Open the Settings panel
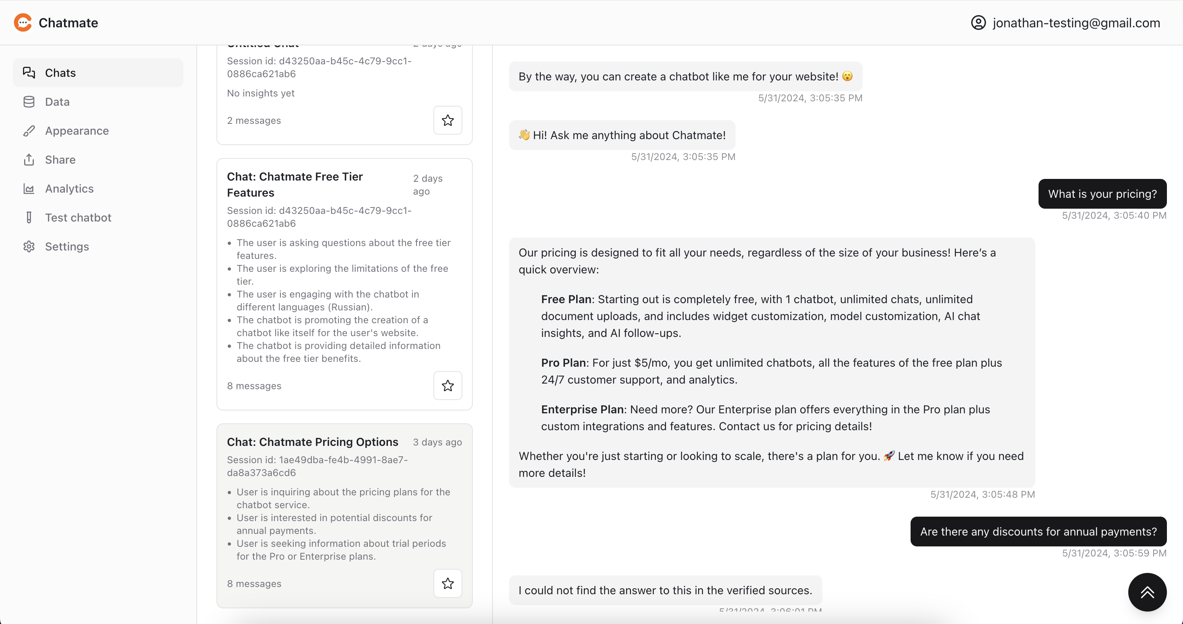Viewport: 1183px width, 624px height. 66,246
